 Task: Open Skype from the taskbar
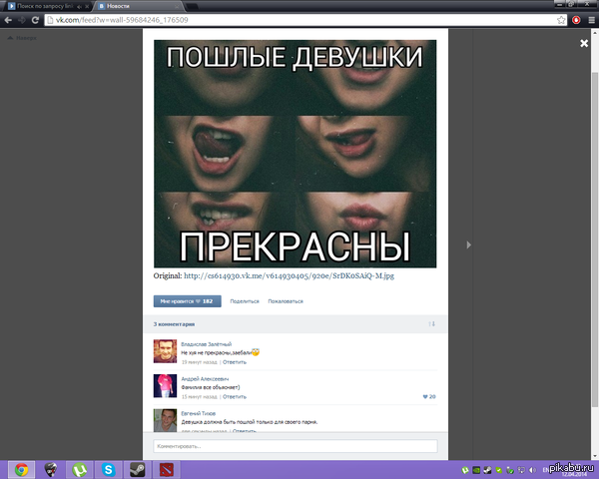107,468
